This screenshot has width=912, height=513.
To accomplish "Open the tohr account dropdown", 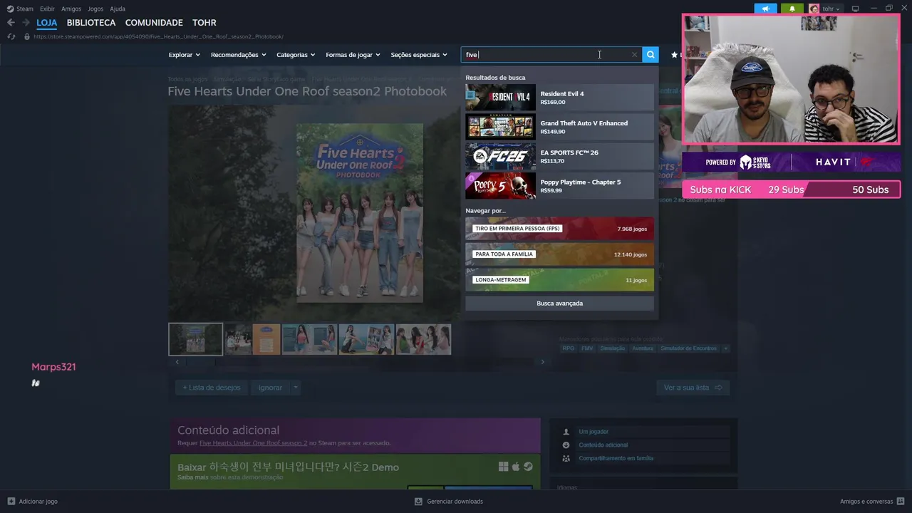I will (x=831, y=9).
